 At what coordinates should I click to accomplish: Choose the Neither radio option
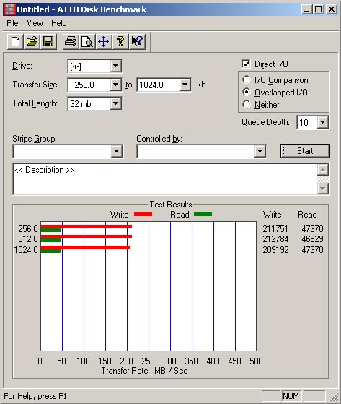247,104
